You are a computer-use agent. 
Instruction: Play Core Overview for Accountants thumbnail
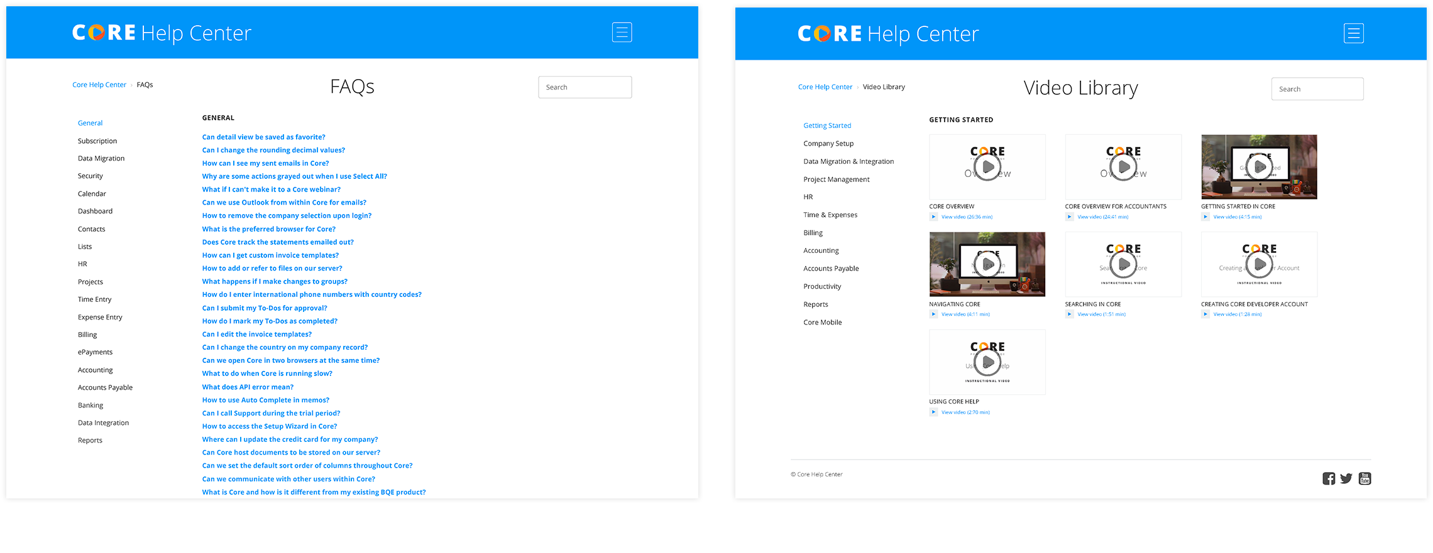click(1123, 167)
